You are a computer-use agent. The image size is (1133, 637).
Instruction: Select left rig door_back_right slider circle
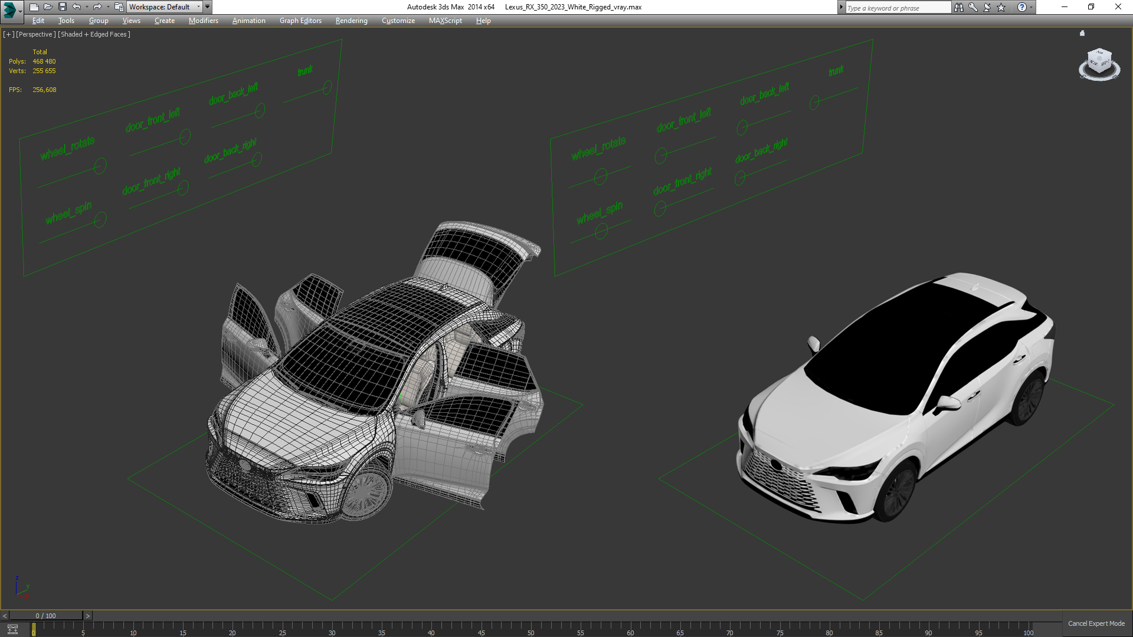click(x=257, y=159)
